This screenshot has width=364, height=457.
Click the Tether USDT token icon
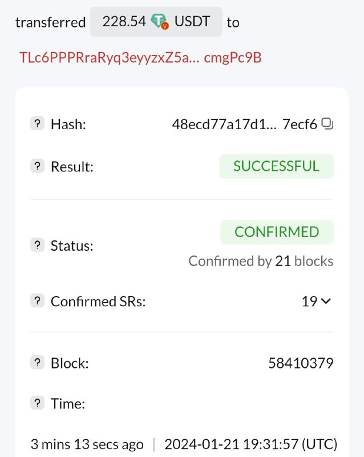[160, 22]
